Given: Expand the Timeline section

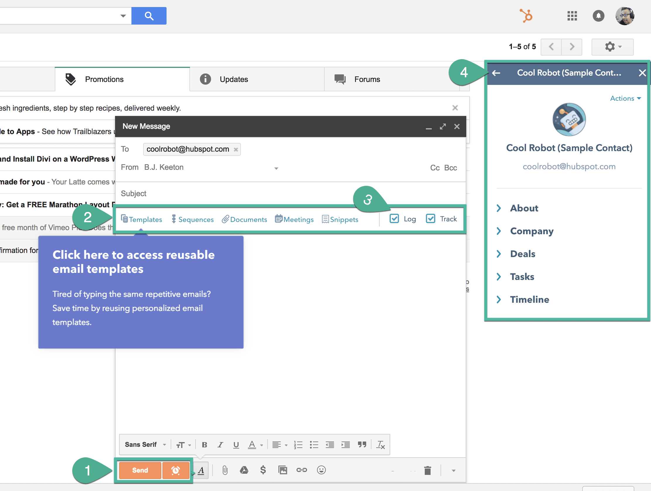Looking at the screenshot, I should [x=523, y=300].
